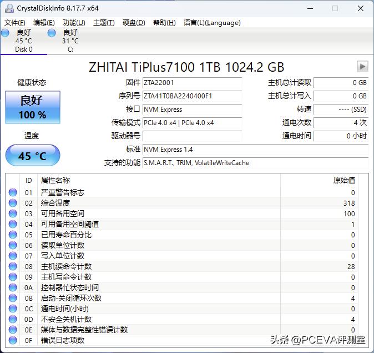Screen dimensions: 374x353
Task: Click status orb for attribute 01 严重警告标志
Action: 13,192
